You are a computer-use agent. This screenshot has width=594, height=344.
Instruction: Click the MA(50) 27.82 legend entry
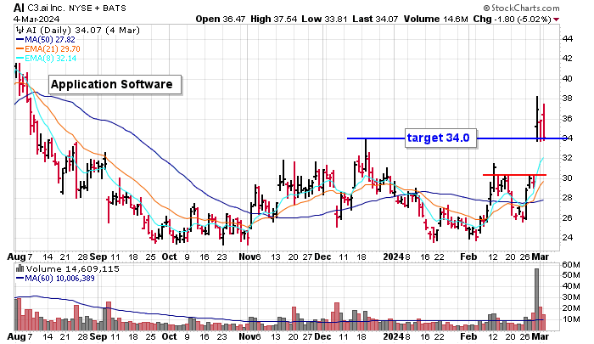pyautogui.click(x=46, y=39)
